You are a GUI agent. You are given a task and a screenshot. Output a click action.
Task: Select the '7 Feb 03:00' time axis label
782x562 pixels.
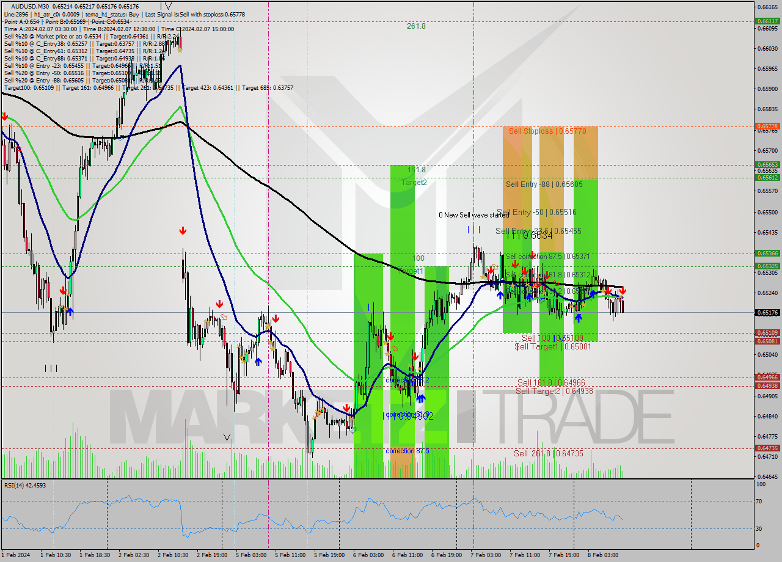coord(486,555)
